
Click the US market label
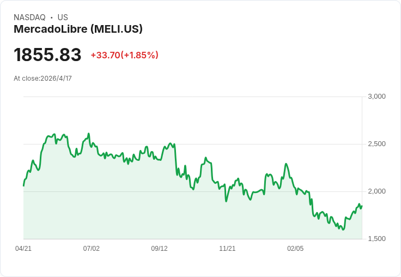pos(63,17)
